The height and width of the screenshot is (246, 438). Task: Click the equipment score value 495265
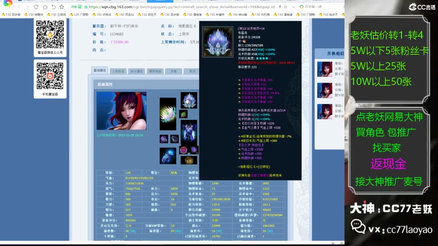tap(130, 220)
